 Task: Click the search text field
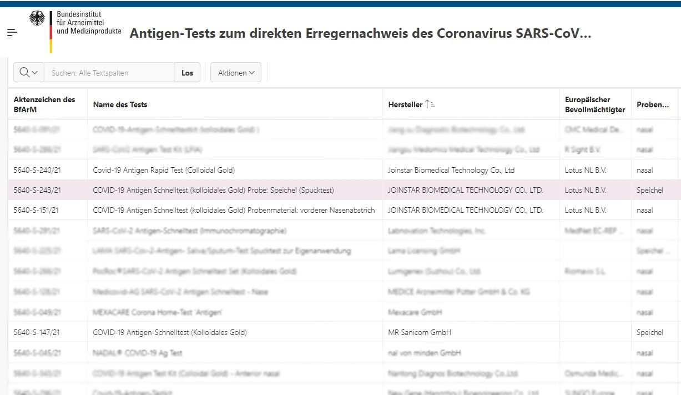109,73
